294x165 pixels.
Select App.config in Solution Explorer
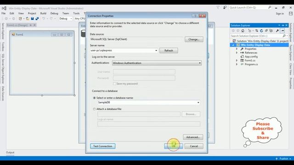(x=251, y=56)
